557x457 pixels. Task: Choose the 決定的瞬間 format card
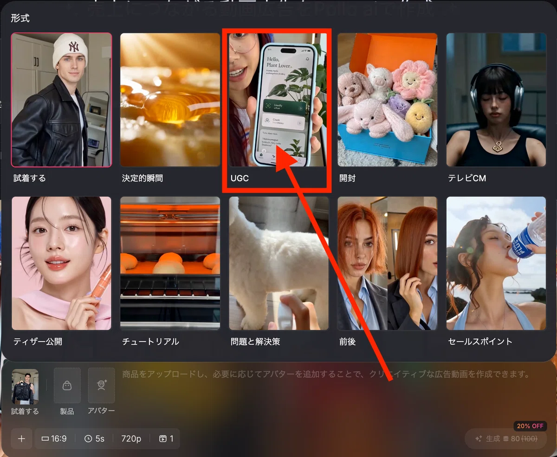(170, 100)
